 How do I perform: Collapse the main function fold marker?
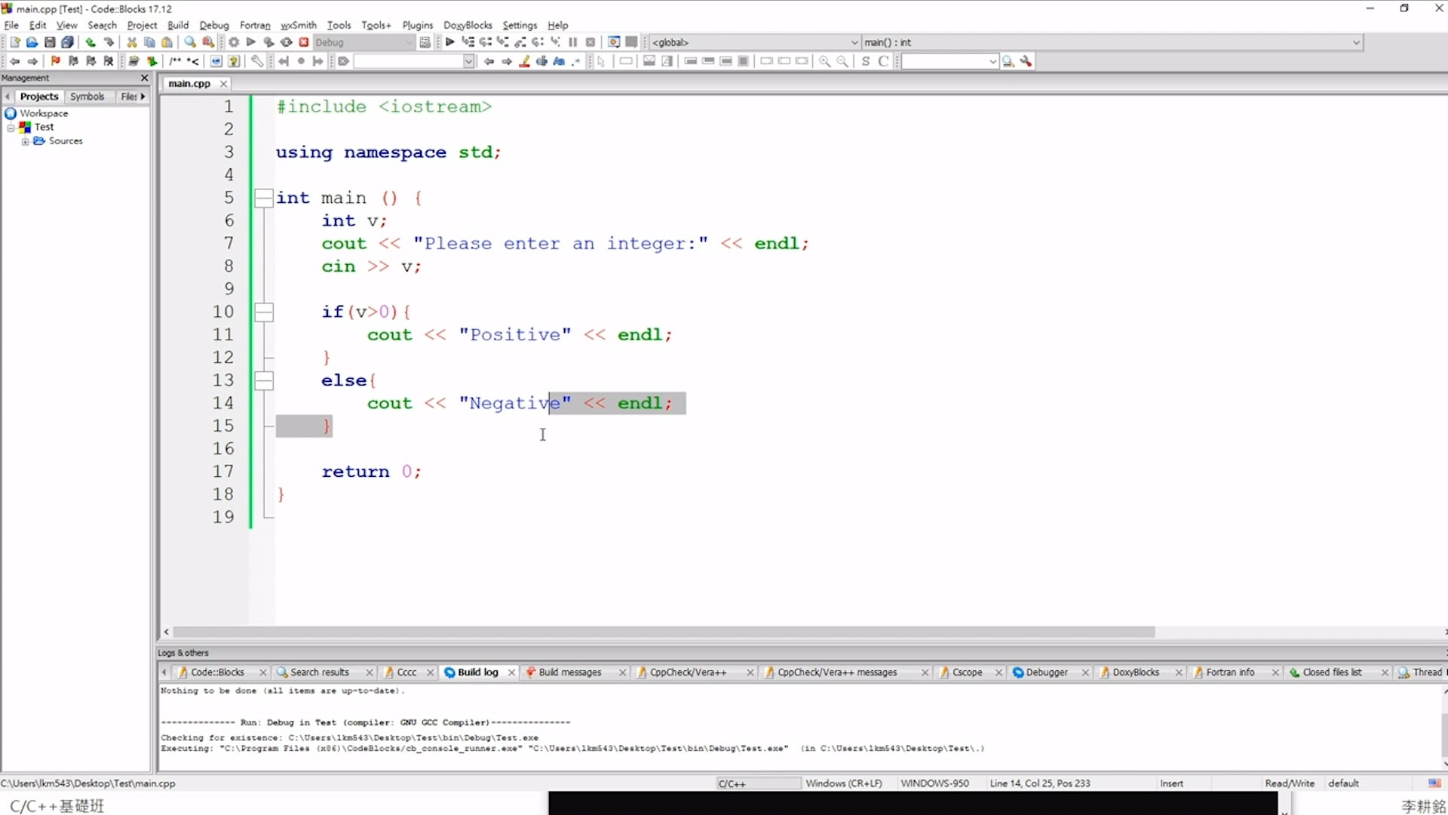[263, 198]
